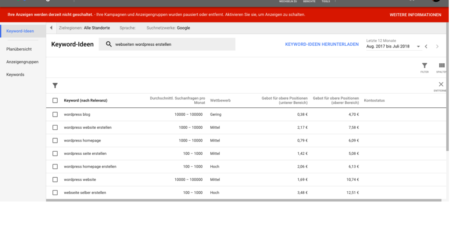
Task: Sort by Wettbewerb column header
Action: point(220,101)
